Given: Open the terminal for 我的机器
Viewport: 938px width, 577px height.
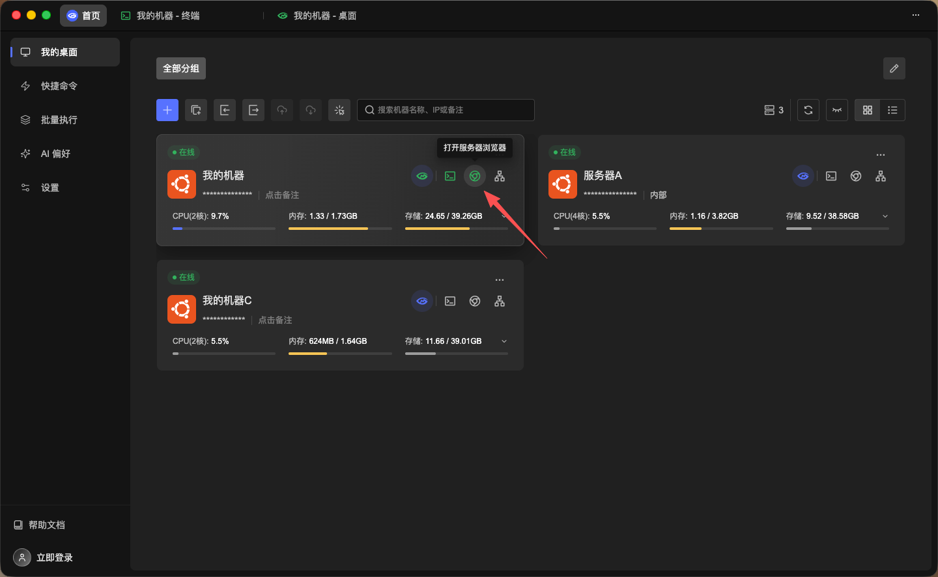Looking at the screenshot, I should 450,176.
